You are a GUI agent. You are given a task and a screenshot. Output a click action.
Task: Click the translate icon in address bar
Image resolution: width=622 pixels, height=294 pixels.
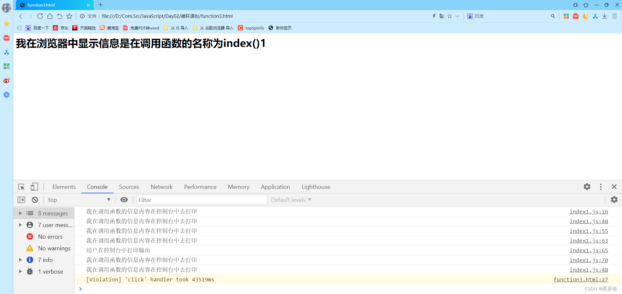pyautogui.click(x=442, y=16)
